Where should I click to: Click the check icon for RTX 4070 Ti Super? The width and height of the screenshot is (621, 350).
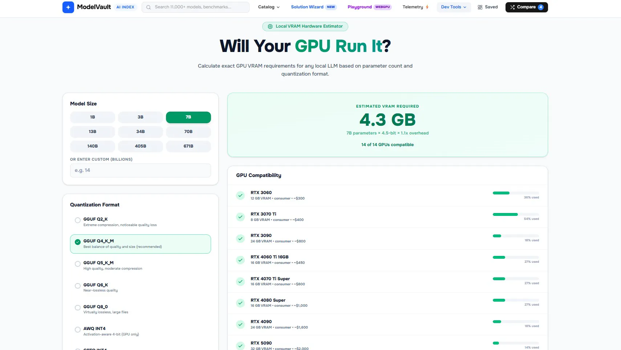pyautogui.click(x=240, y=281)
